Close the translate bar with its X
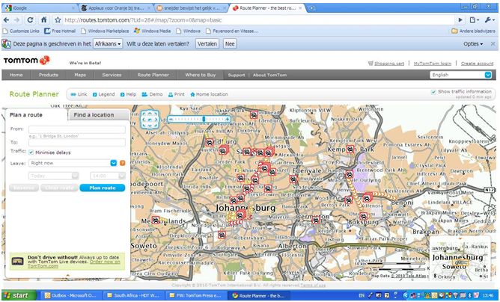Viewport: 500px width, 302px height. (493, 44)
